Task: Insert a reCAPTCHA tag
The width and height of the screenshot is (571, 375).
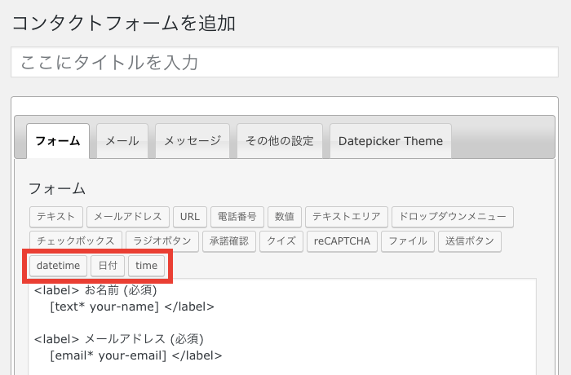Action: click(342, 241)
